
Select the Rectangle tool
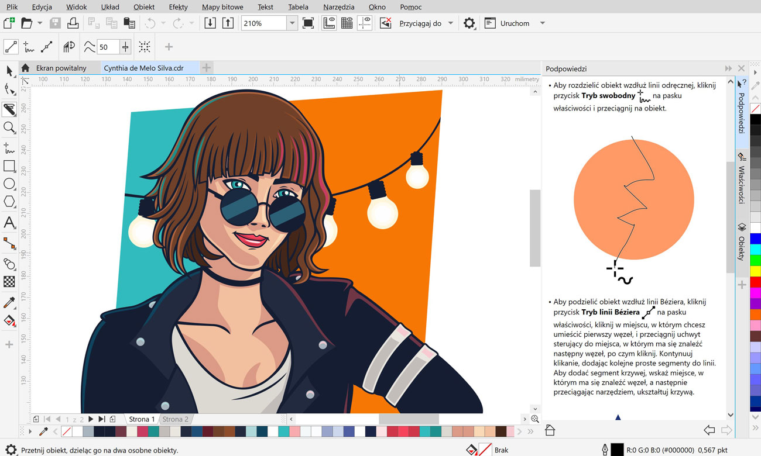click(x=9, y=165)
